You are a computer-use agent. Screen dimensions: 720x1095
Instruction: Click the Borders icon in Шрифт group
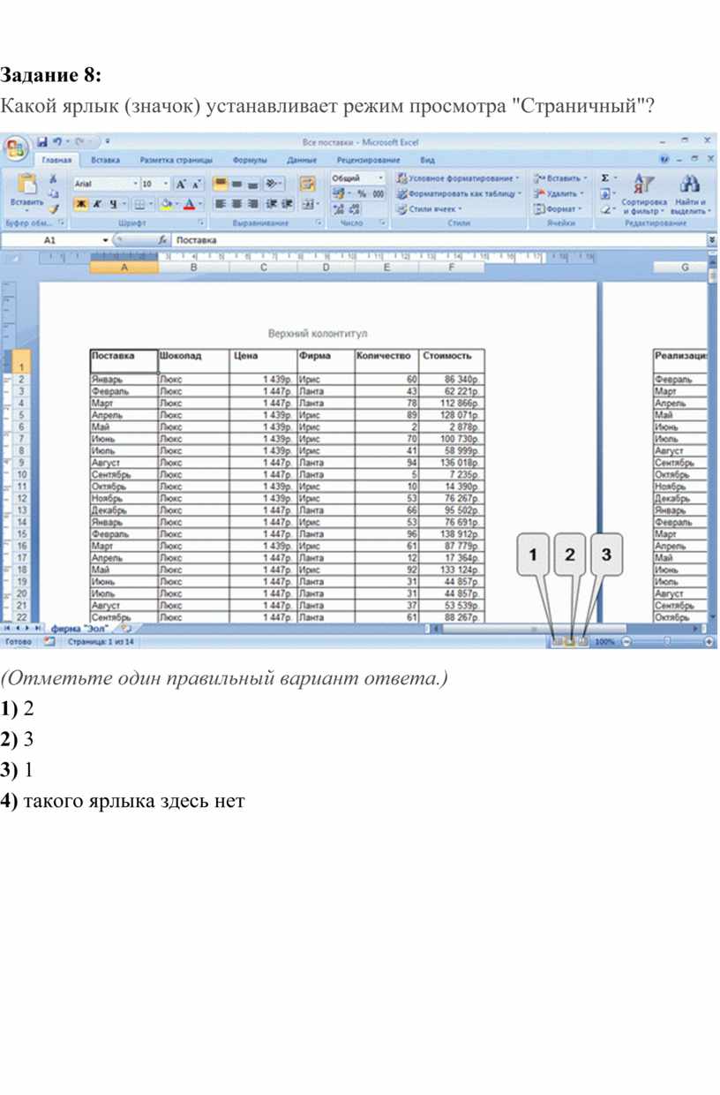point(139,204)
